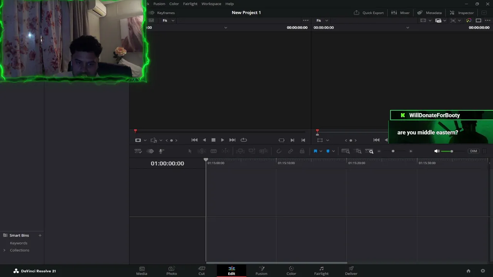Screen dimensions: 493x277
Task: Open the Help menu
Action: coord(230,4)
